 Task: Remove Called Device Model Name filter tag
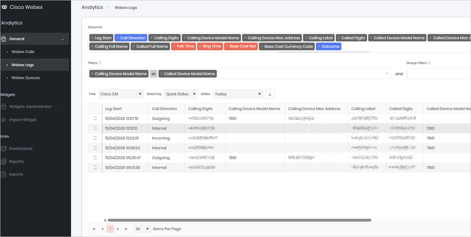click(x=161, y=74)
